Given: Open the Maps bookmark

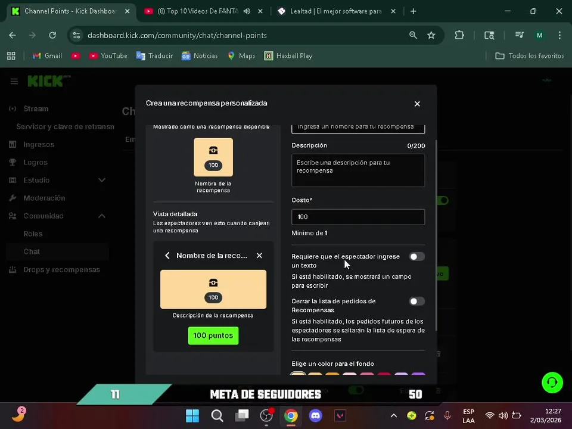Looking at the screenshot, I should [241, 56].
